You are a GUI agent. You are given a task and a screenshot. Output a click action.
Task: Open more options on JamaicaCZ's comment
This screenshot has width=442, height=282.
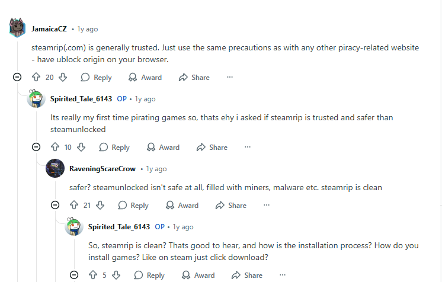(x=230, y=78)
